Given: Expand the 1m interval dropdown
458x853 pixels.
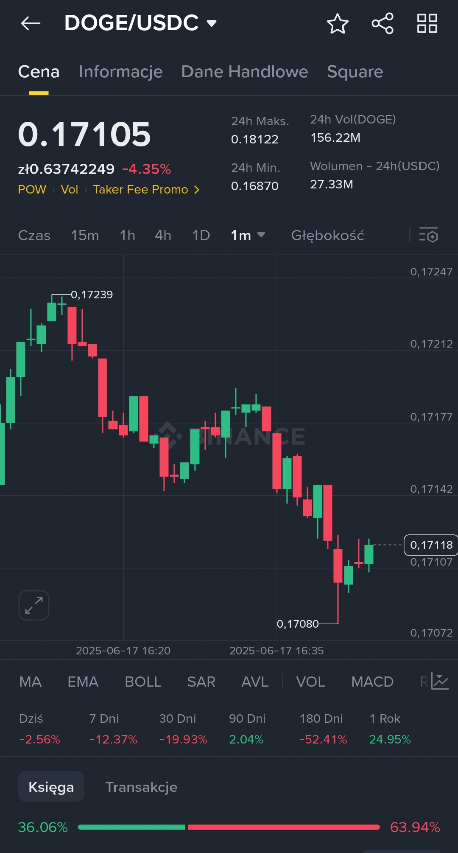Looking at the screenshot, I should click(x=248, y=235).
